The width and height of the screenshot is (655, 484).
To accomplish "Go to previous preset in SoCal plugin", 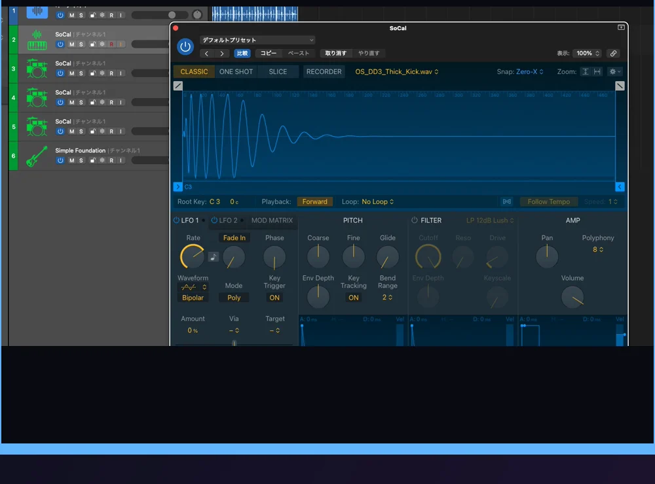I will pos(206,54).
